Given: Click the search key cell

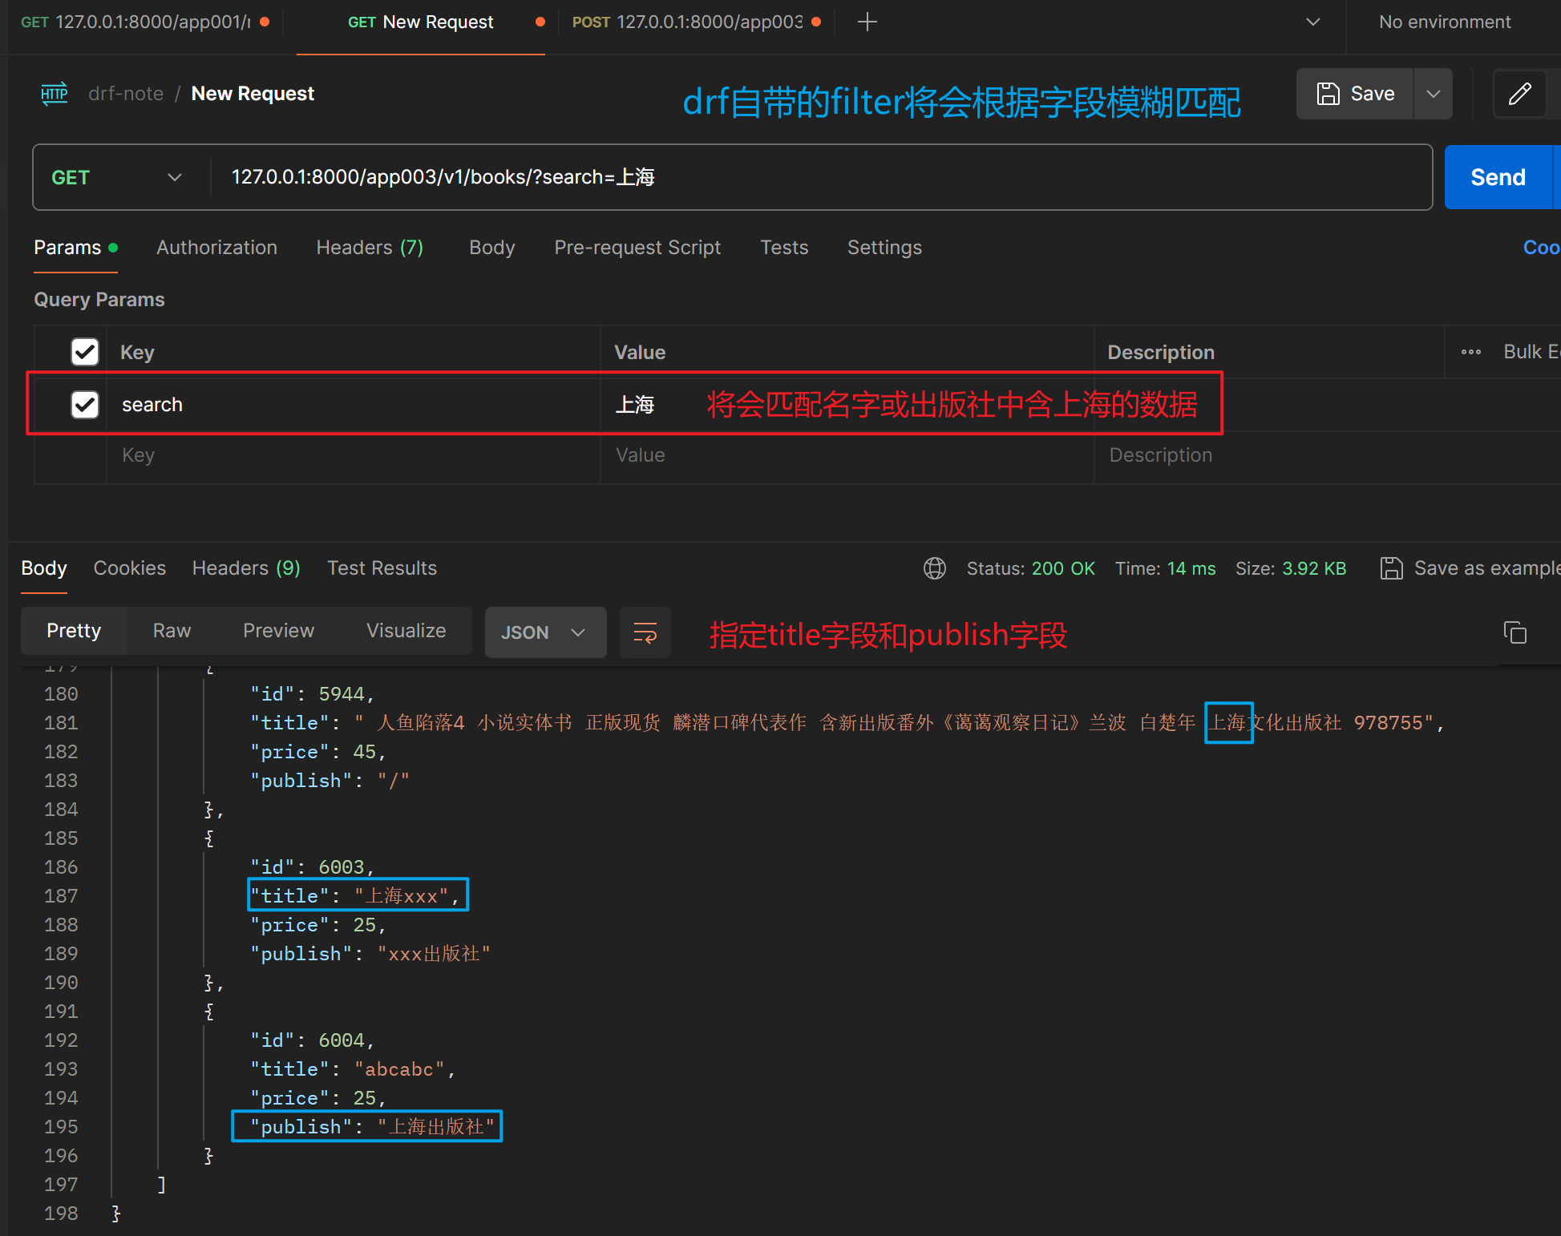Looking at the screenshot, I should tap(354, 405).
